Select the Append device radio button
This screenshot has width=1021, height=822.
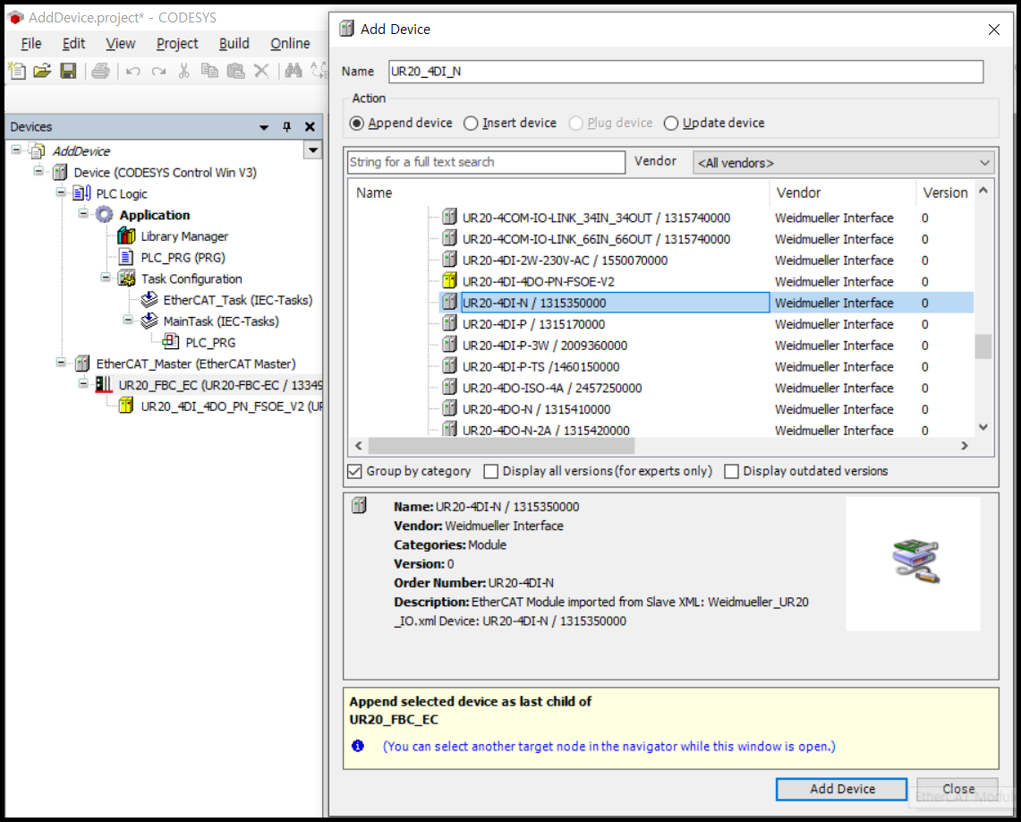[356, 123]
